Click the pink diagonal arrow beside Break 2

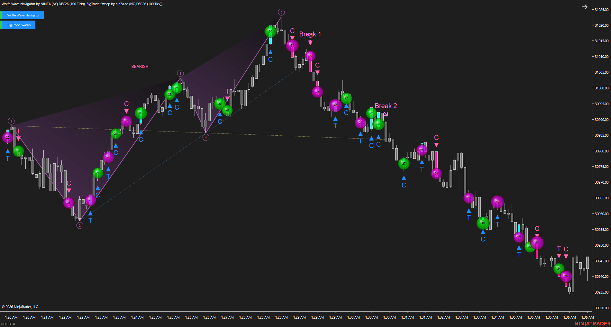click(x=386, y=114)
